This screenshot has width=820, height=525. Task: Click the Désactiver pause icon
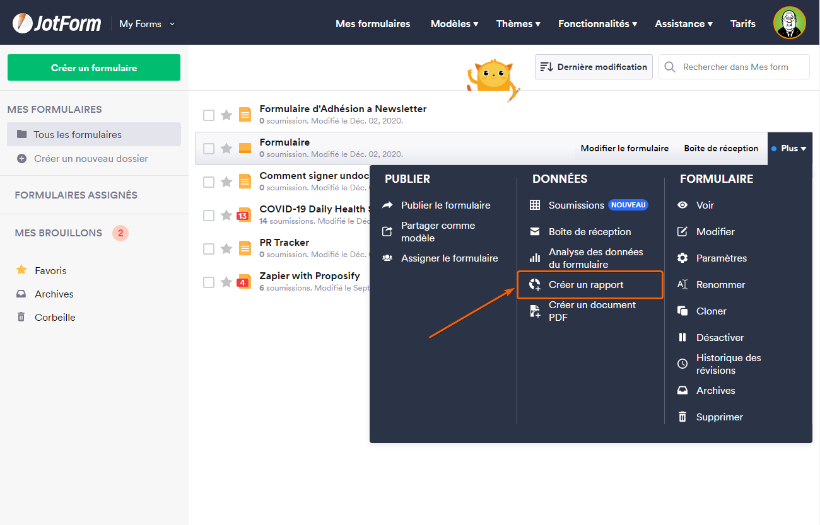(682, 338)
